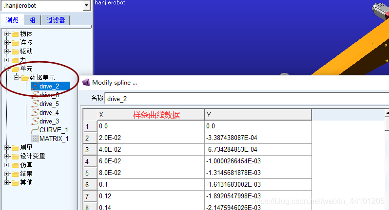Select row 4 header in spline table

coord(88,161)
